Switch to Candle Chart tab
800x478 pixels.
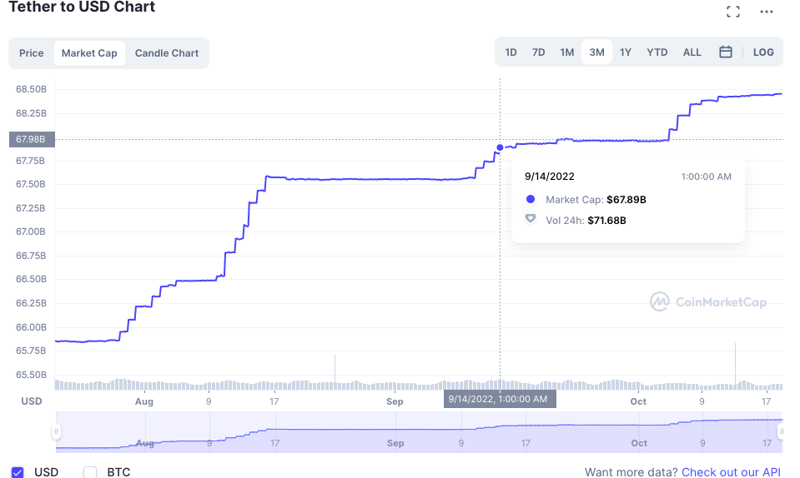coord(167,53)
